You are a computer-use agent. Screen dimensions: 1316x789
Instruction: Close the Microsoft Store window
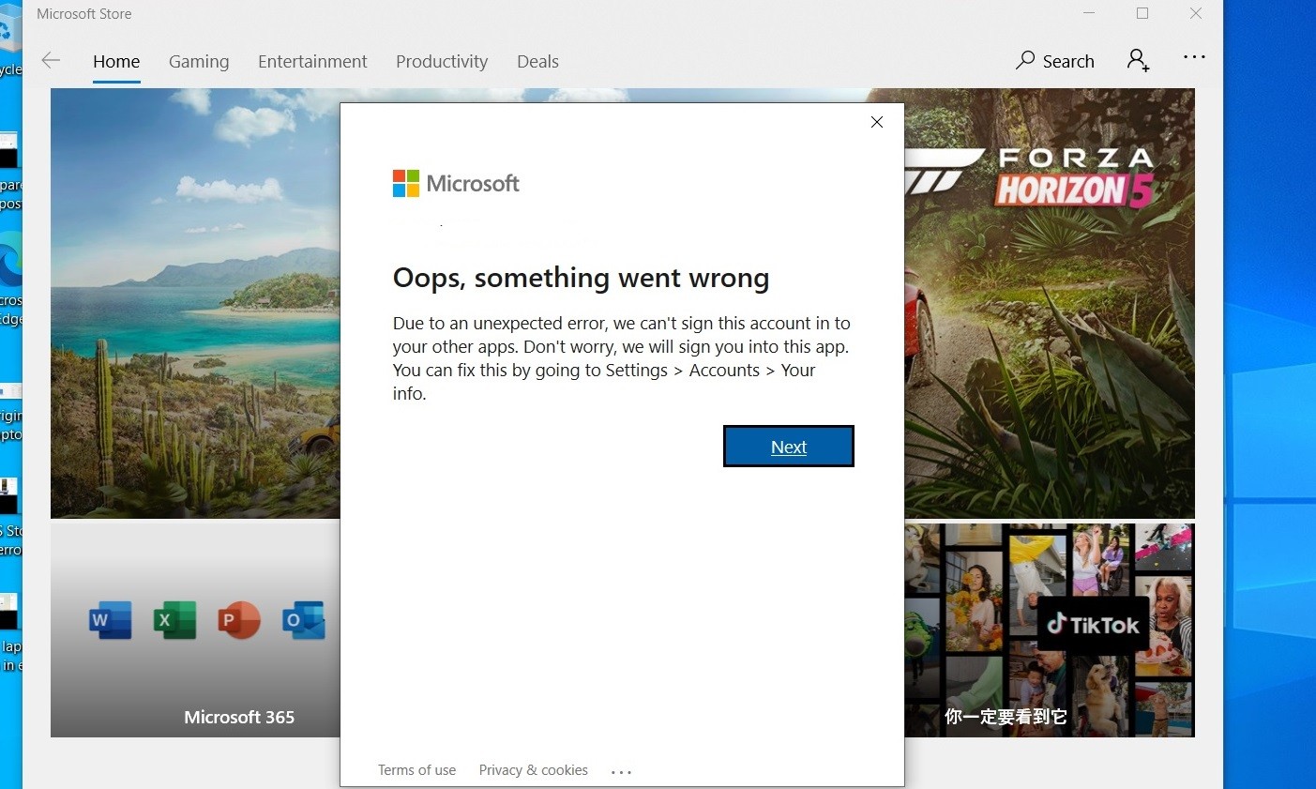pos(1196,13)
